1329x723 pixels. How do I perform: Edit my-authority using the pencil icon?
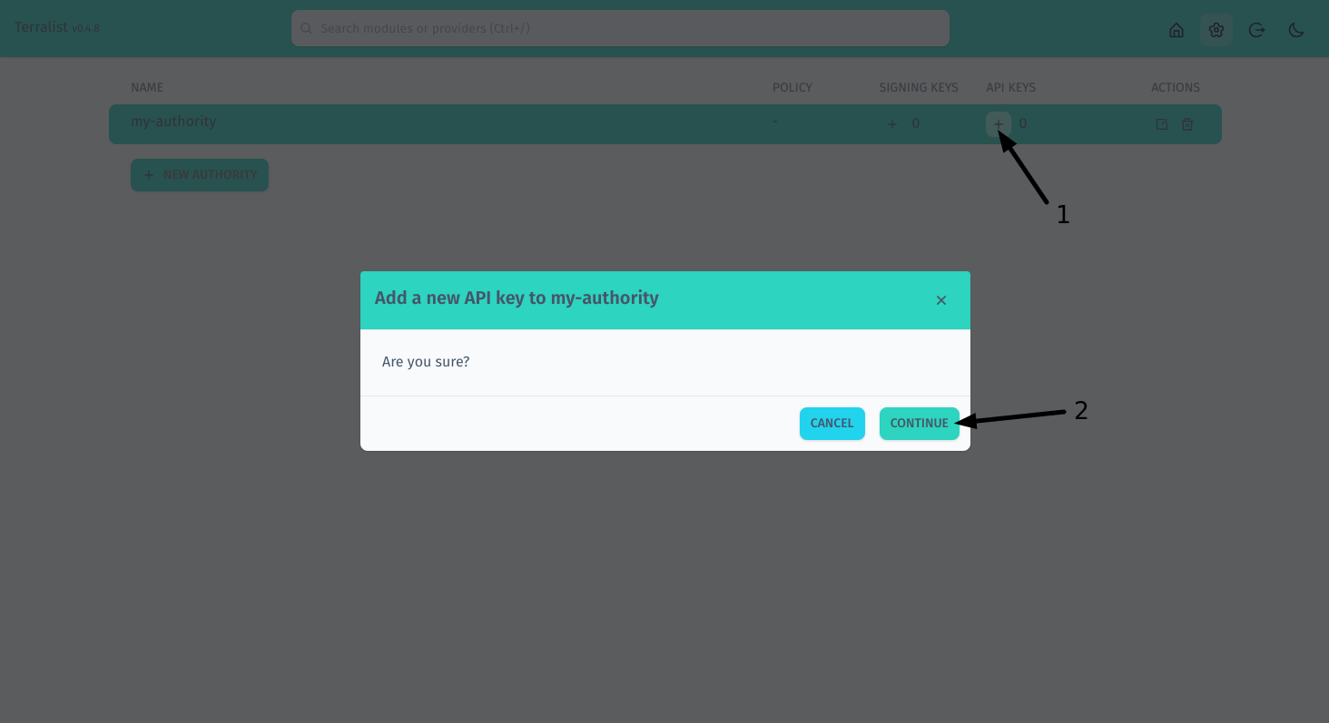1162,124
